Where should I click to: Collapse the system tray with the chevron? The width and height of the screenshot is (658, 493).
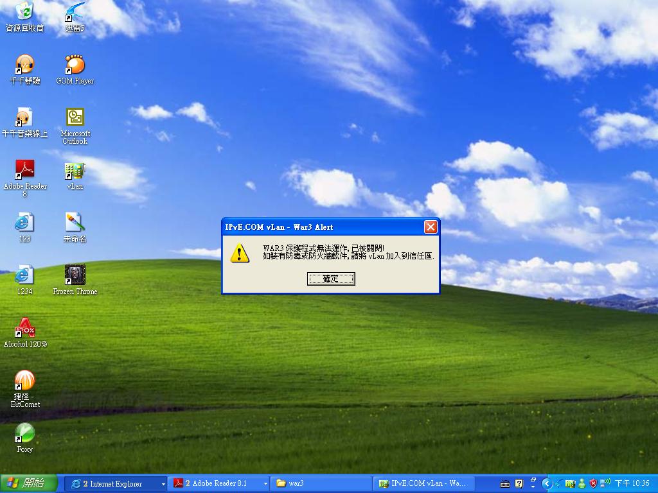(547, 483)
